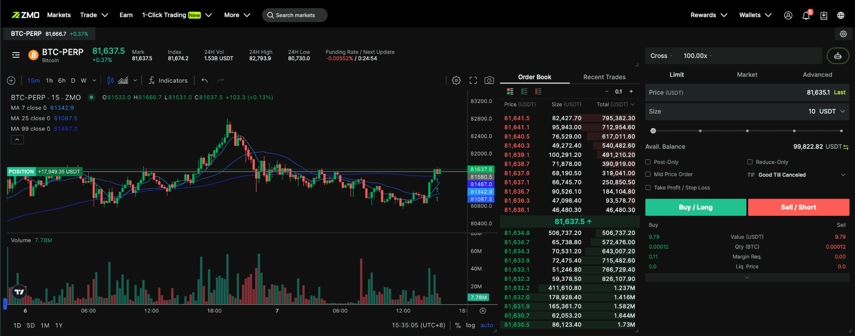Click the ZMO logo

25,15
